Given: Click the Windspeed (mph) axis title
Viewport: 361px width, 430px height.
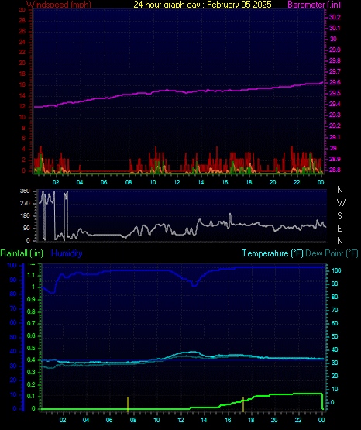Looking at the screenshot, I should point(58,5).
